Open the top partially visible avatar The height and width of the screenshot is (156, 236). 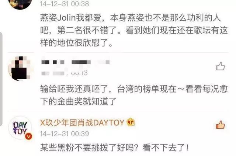[x=20, y=4]
